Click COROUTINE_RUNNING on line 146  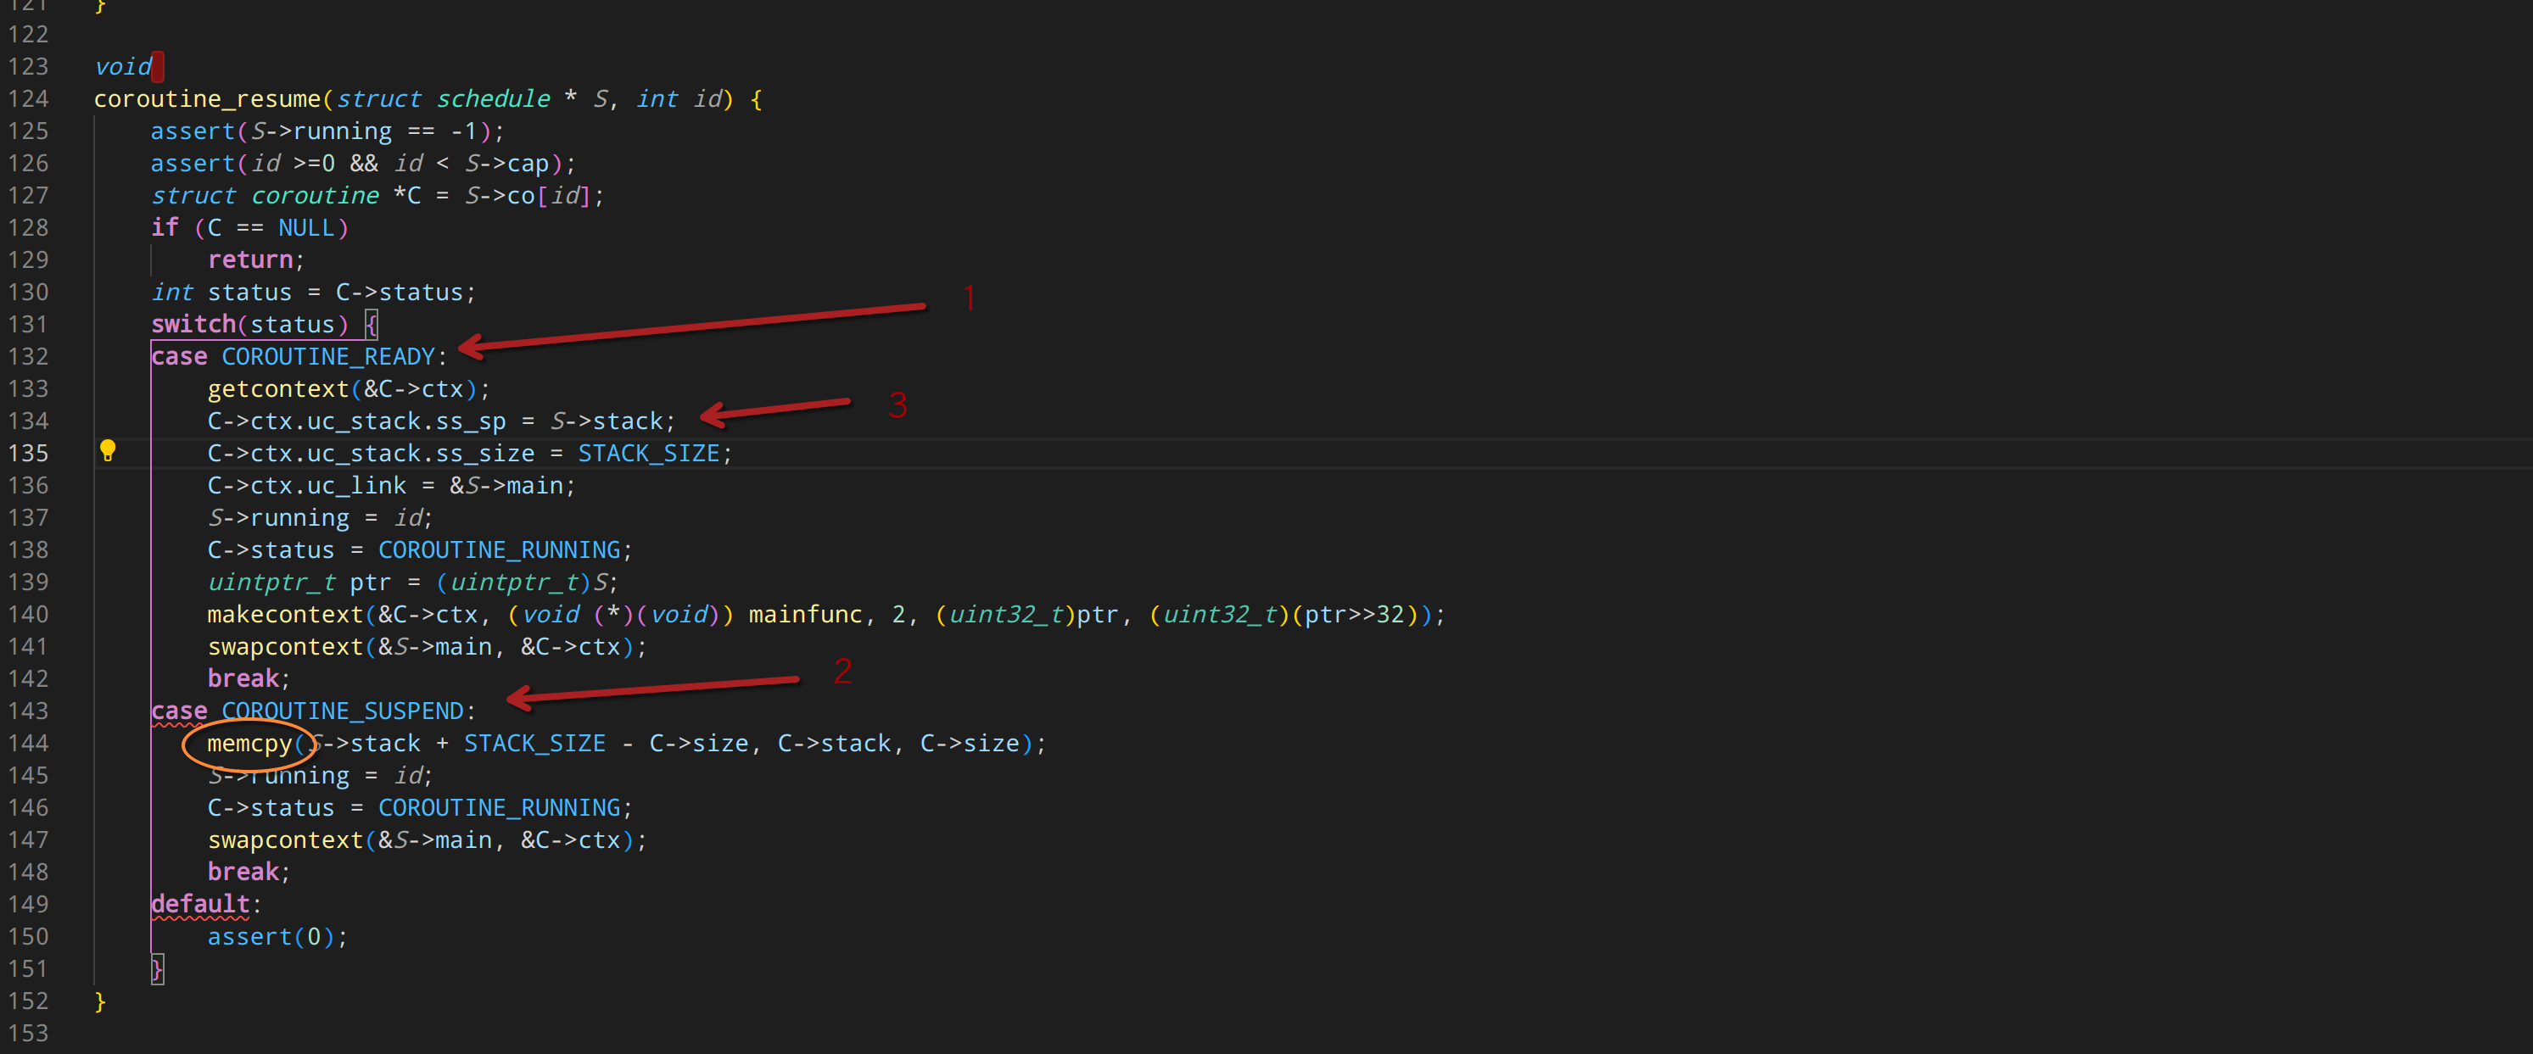pos(500,807)
